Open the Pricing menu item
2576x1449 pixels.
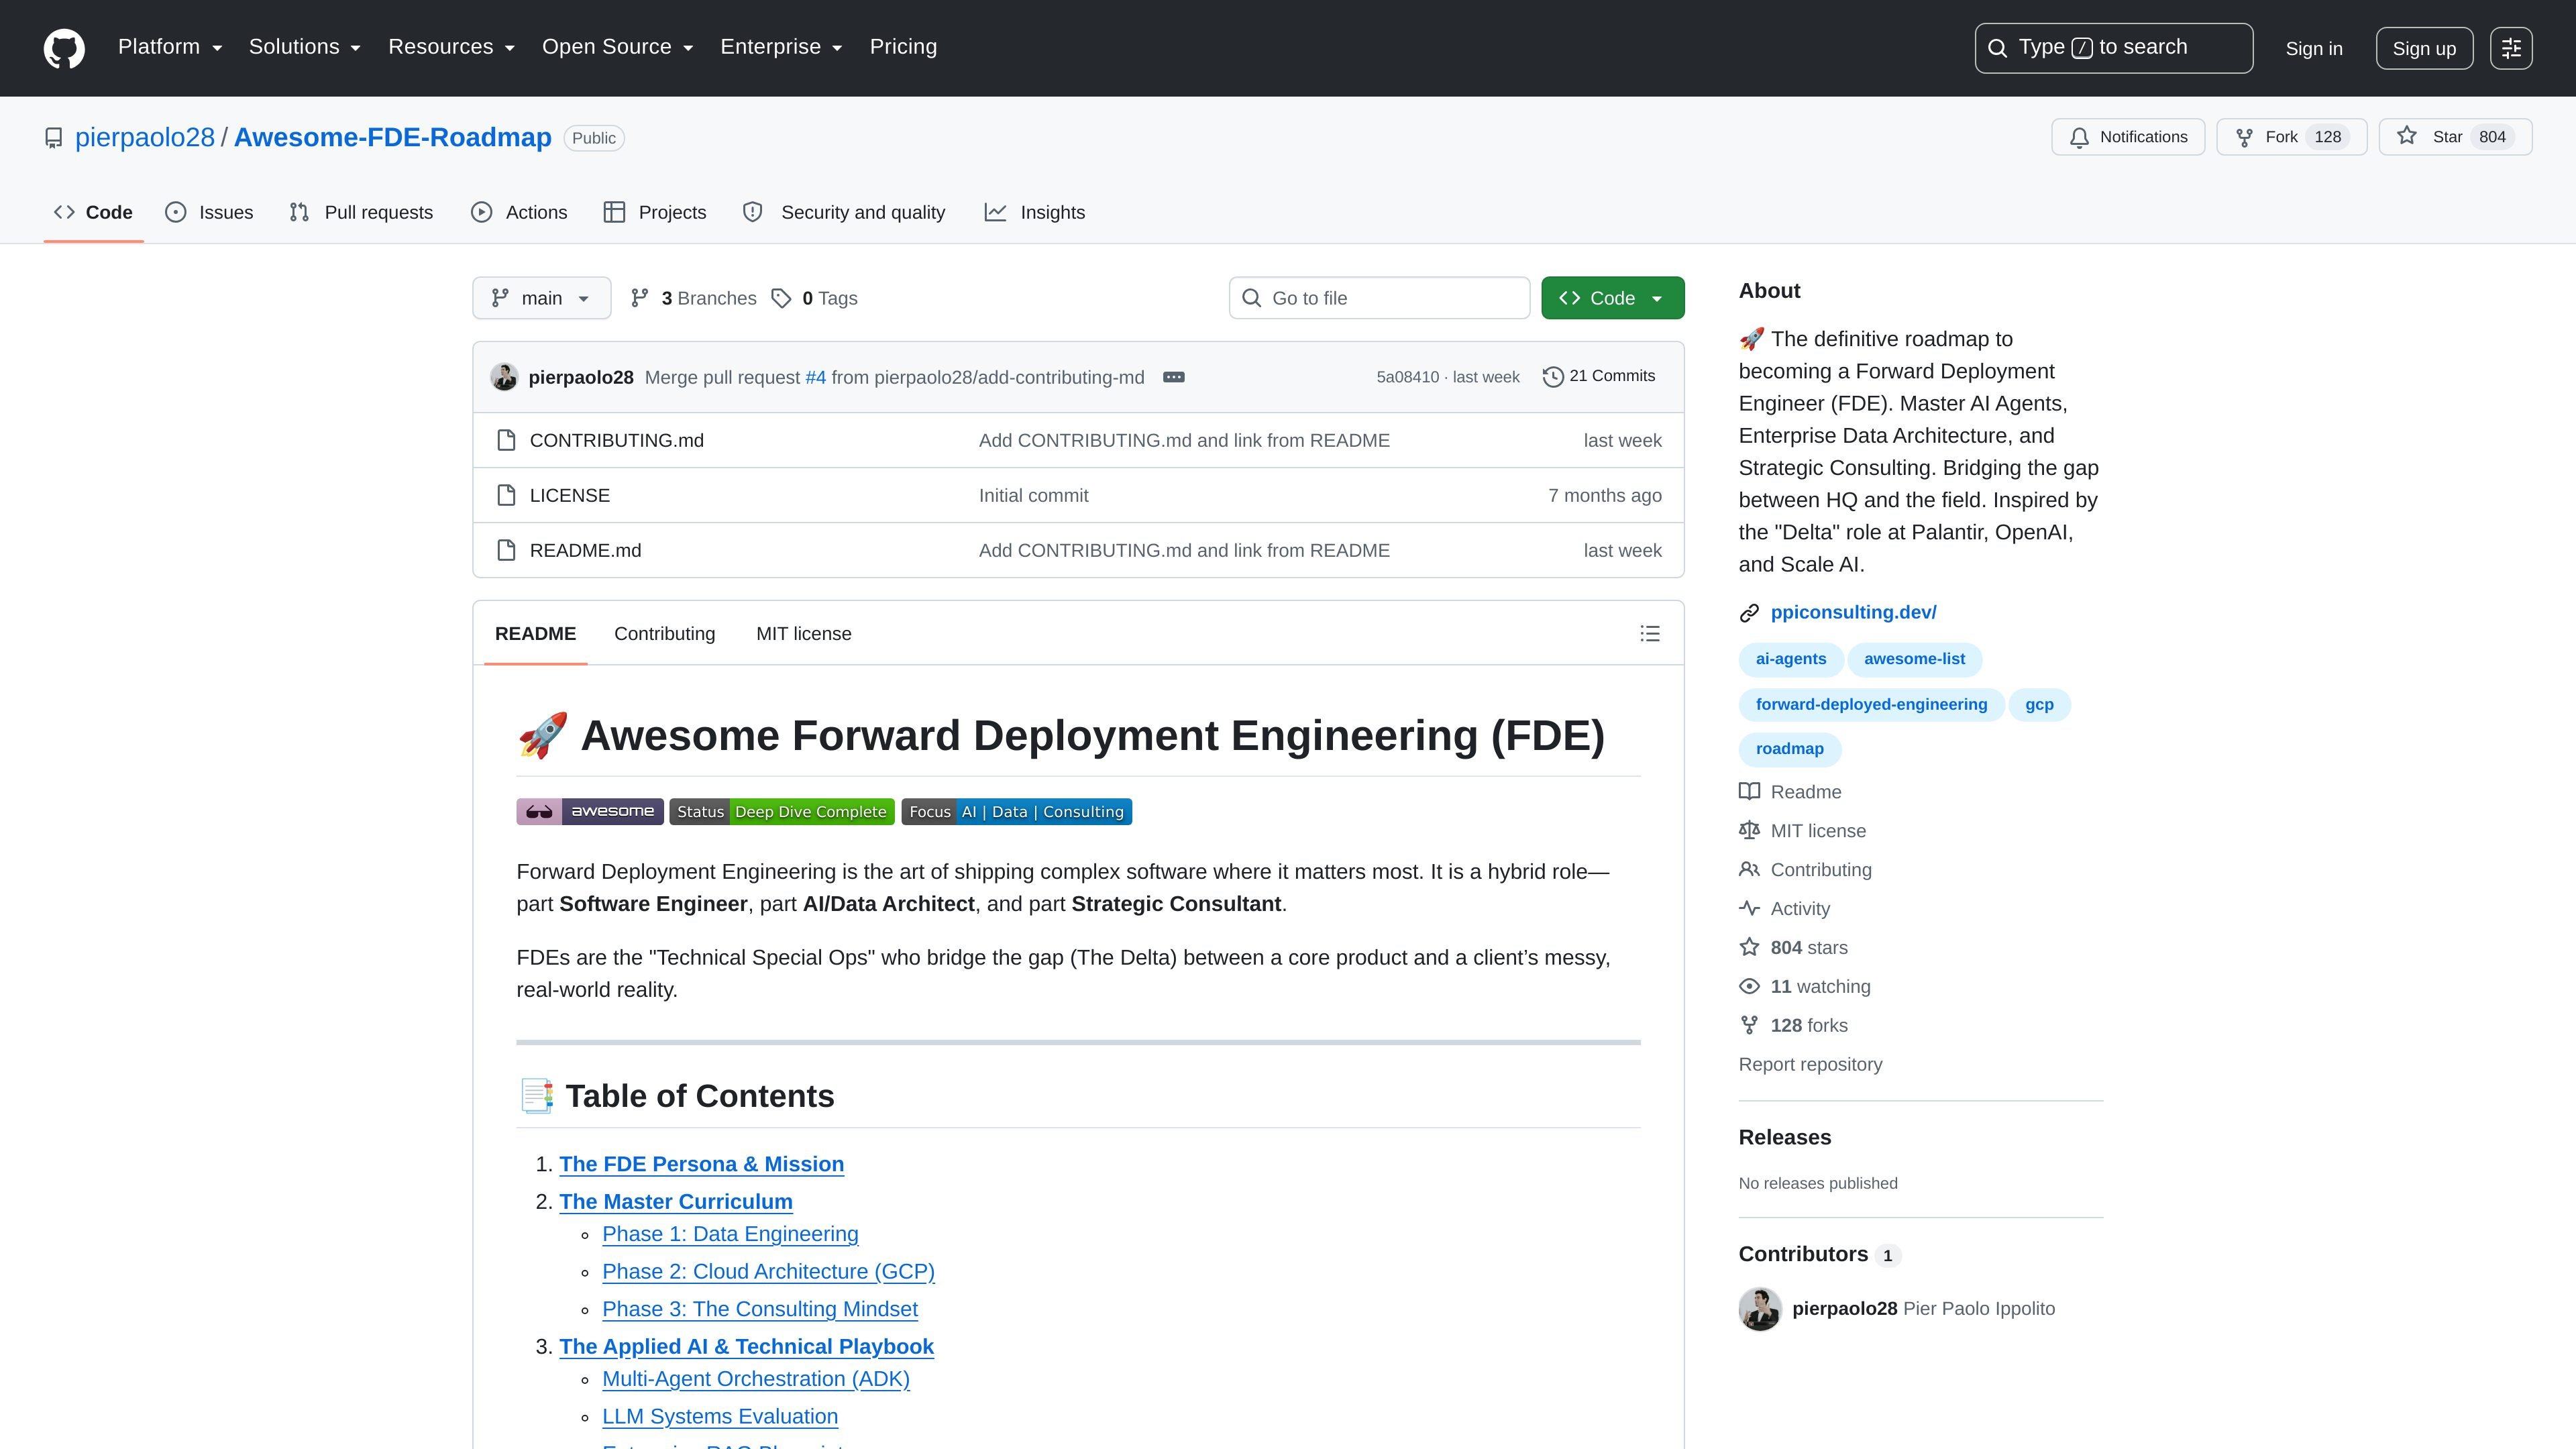coord(903,47)
